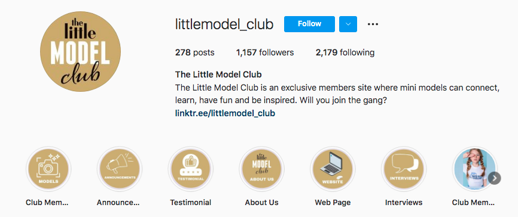
Task: Open the linktr.ee/littlemodel_club link
Action: [225, 113]
